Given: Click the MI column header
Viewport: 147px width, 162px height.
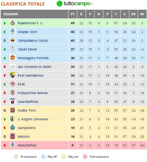Looking at the screenshot, I should (x=142, y=14).
